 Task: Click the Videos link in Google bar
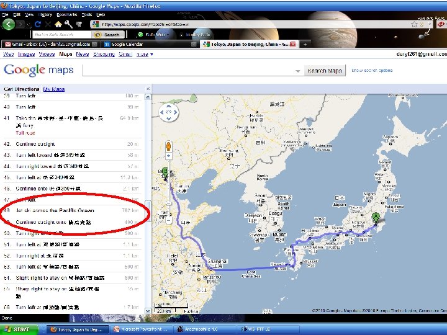[47, 54]
